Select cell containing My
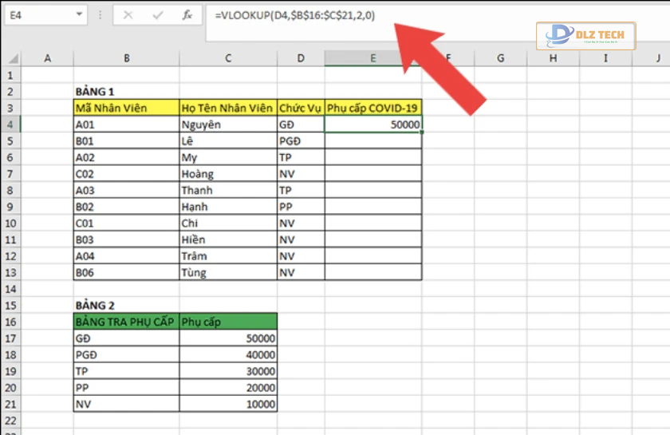 228,157
